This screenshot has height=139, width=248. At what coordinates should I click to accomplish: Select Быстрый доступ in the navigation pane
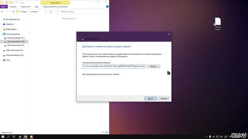click(13, 19)
